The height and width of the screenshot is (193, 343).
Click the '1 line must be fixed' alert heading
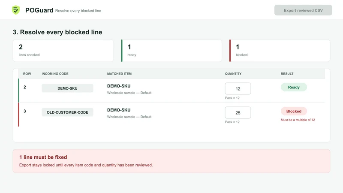click(43, 157)
